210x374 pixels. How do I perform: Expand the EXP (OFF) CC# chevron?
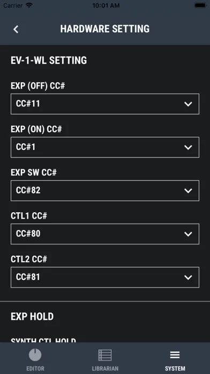point(188,104)
